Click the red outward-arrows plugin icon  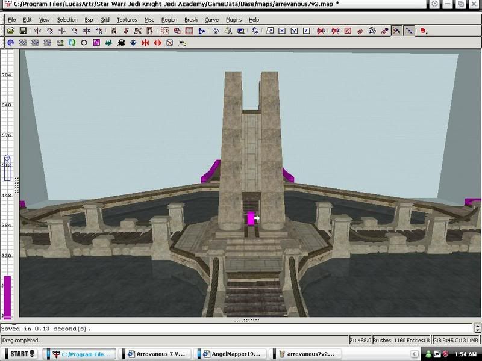pyautogui.click(x=157, y=43)
